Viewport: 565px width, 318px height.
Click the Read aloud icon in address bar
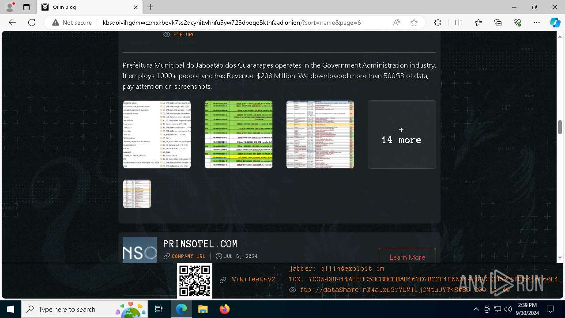click(x=396, y=23)
